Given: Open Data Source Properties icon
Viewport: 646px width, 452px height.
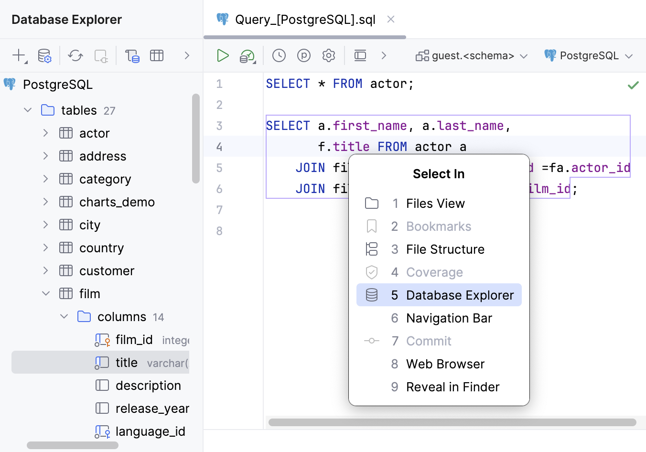Looking at the screenshot, I should pos(44,55).
